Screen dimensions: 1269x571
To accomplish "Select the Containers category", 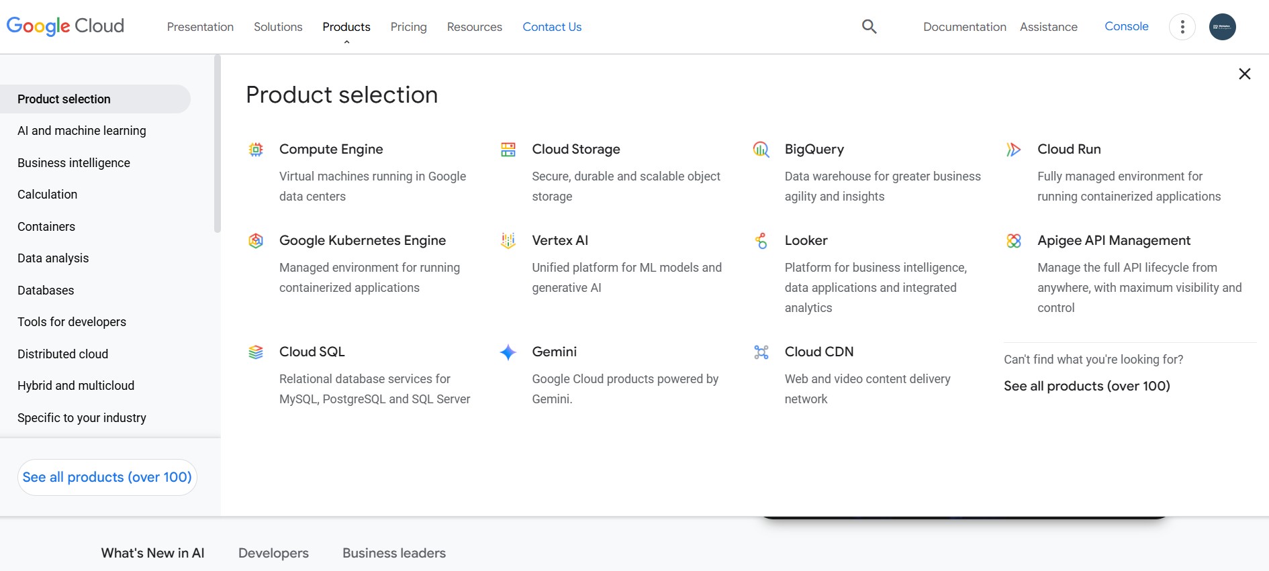I will pyautogui.click(x=46, y=227).
